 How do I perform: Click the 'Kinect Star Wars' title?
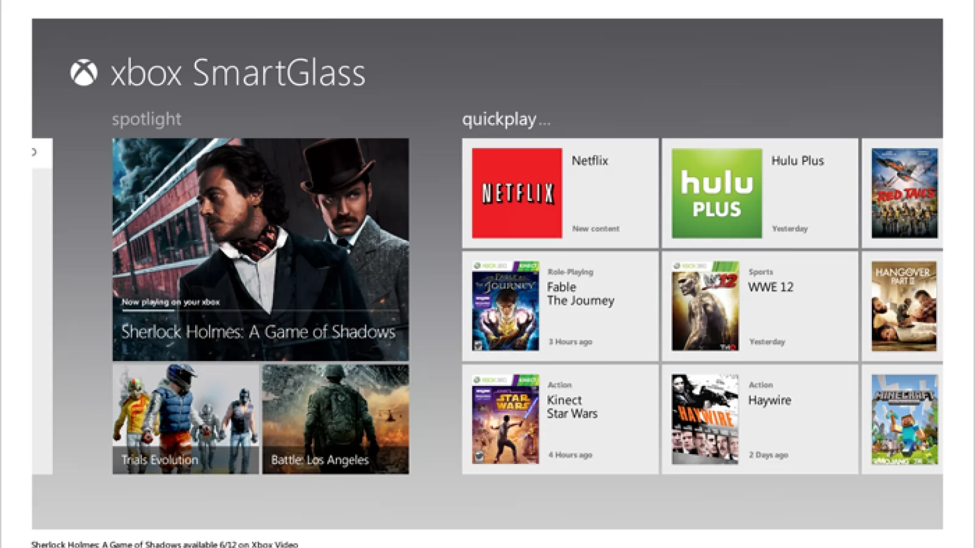(x=572, y=407)
